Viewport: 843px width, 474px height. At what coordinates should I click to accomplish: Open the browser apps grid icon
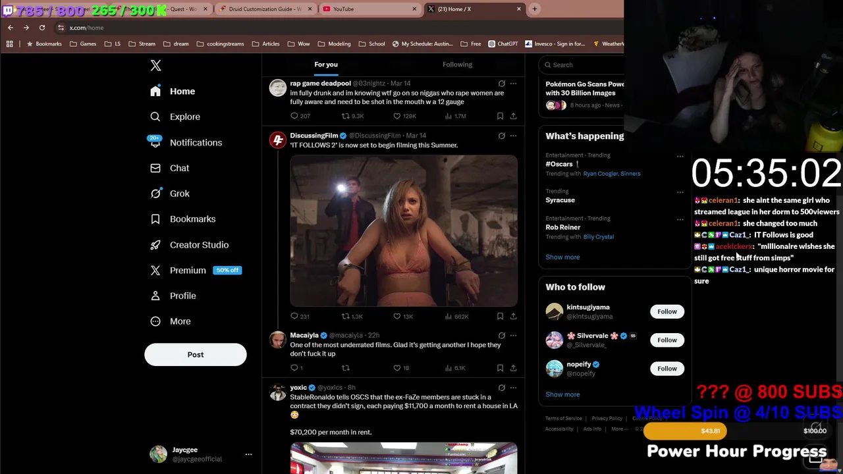(9, 44)
